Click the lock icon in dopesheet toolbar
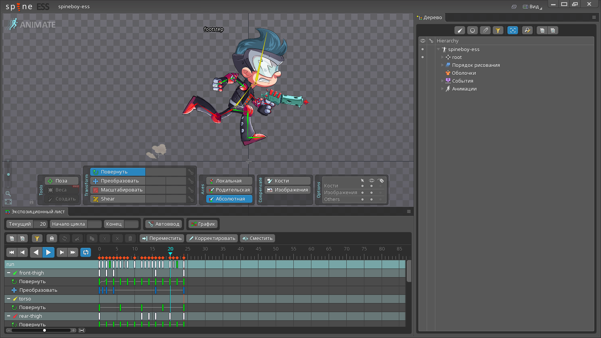Viewport: 601px width, 338px height. [52, 238]
